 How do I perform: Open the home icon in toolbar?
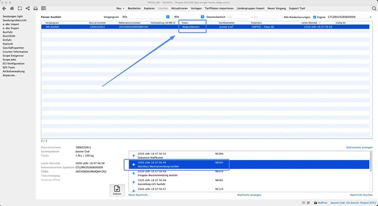coord(12,8)
